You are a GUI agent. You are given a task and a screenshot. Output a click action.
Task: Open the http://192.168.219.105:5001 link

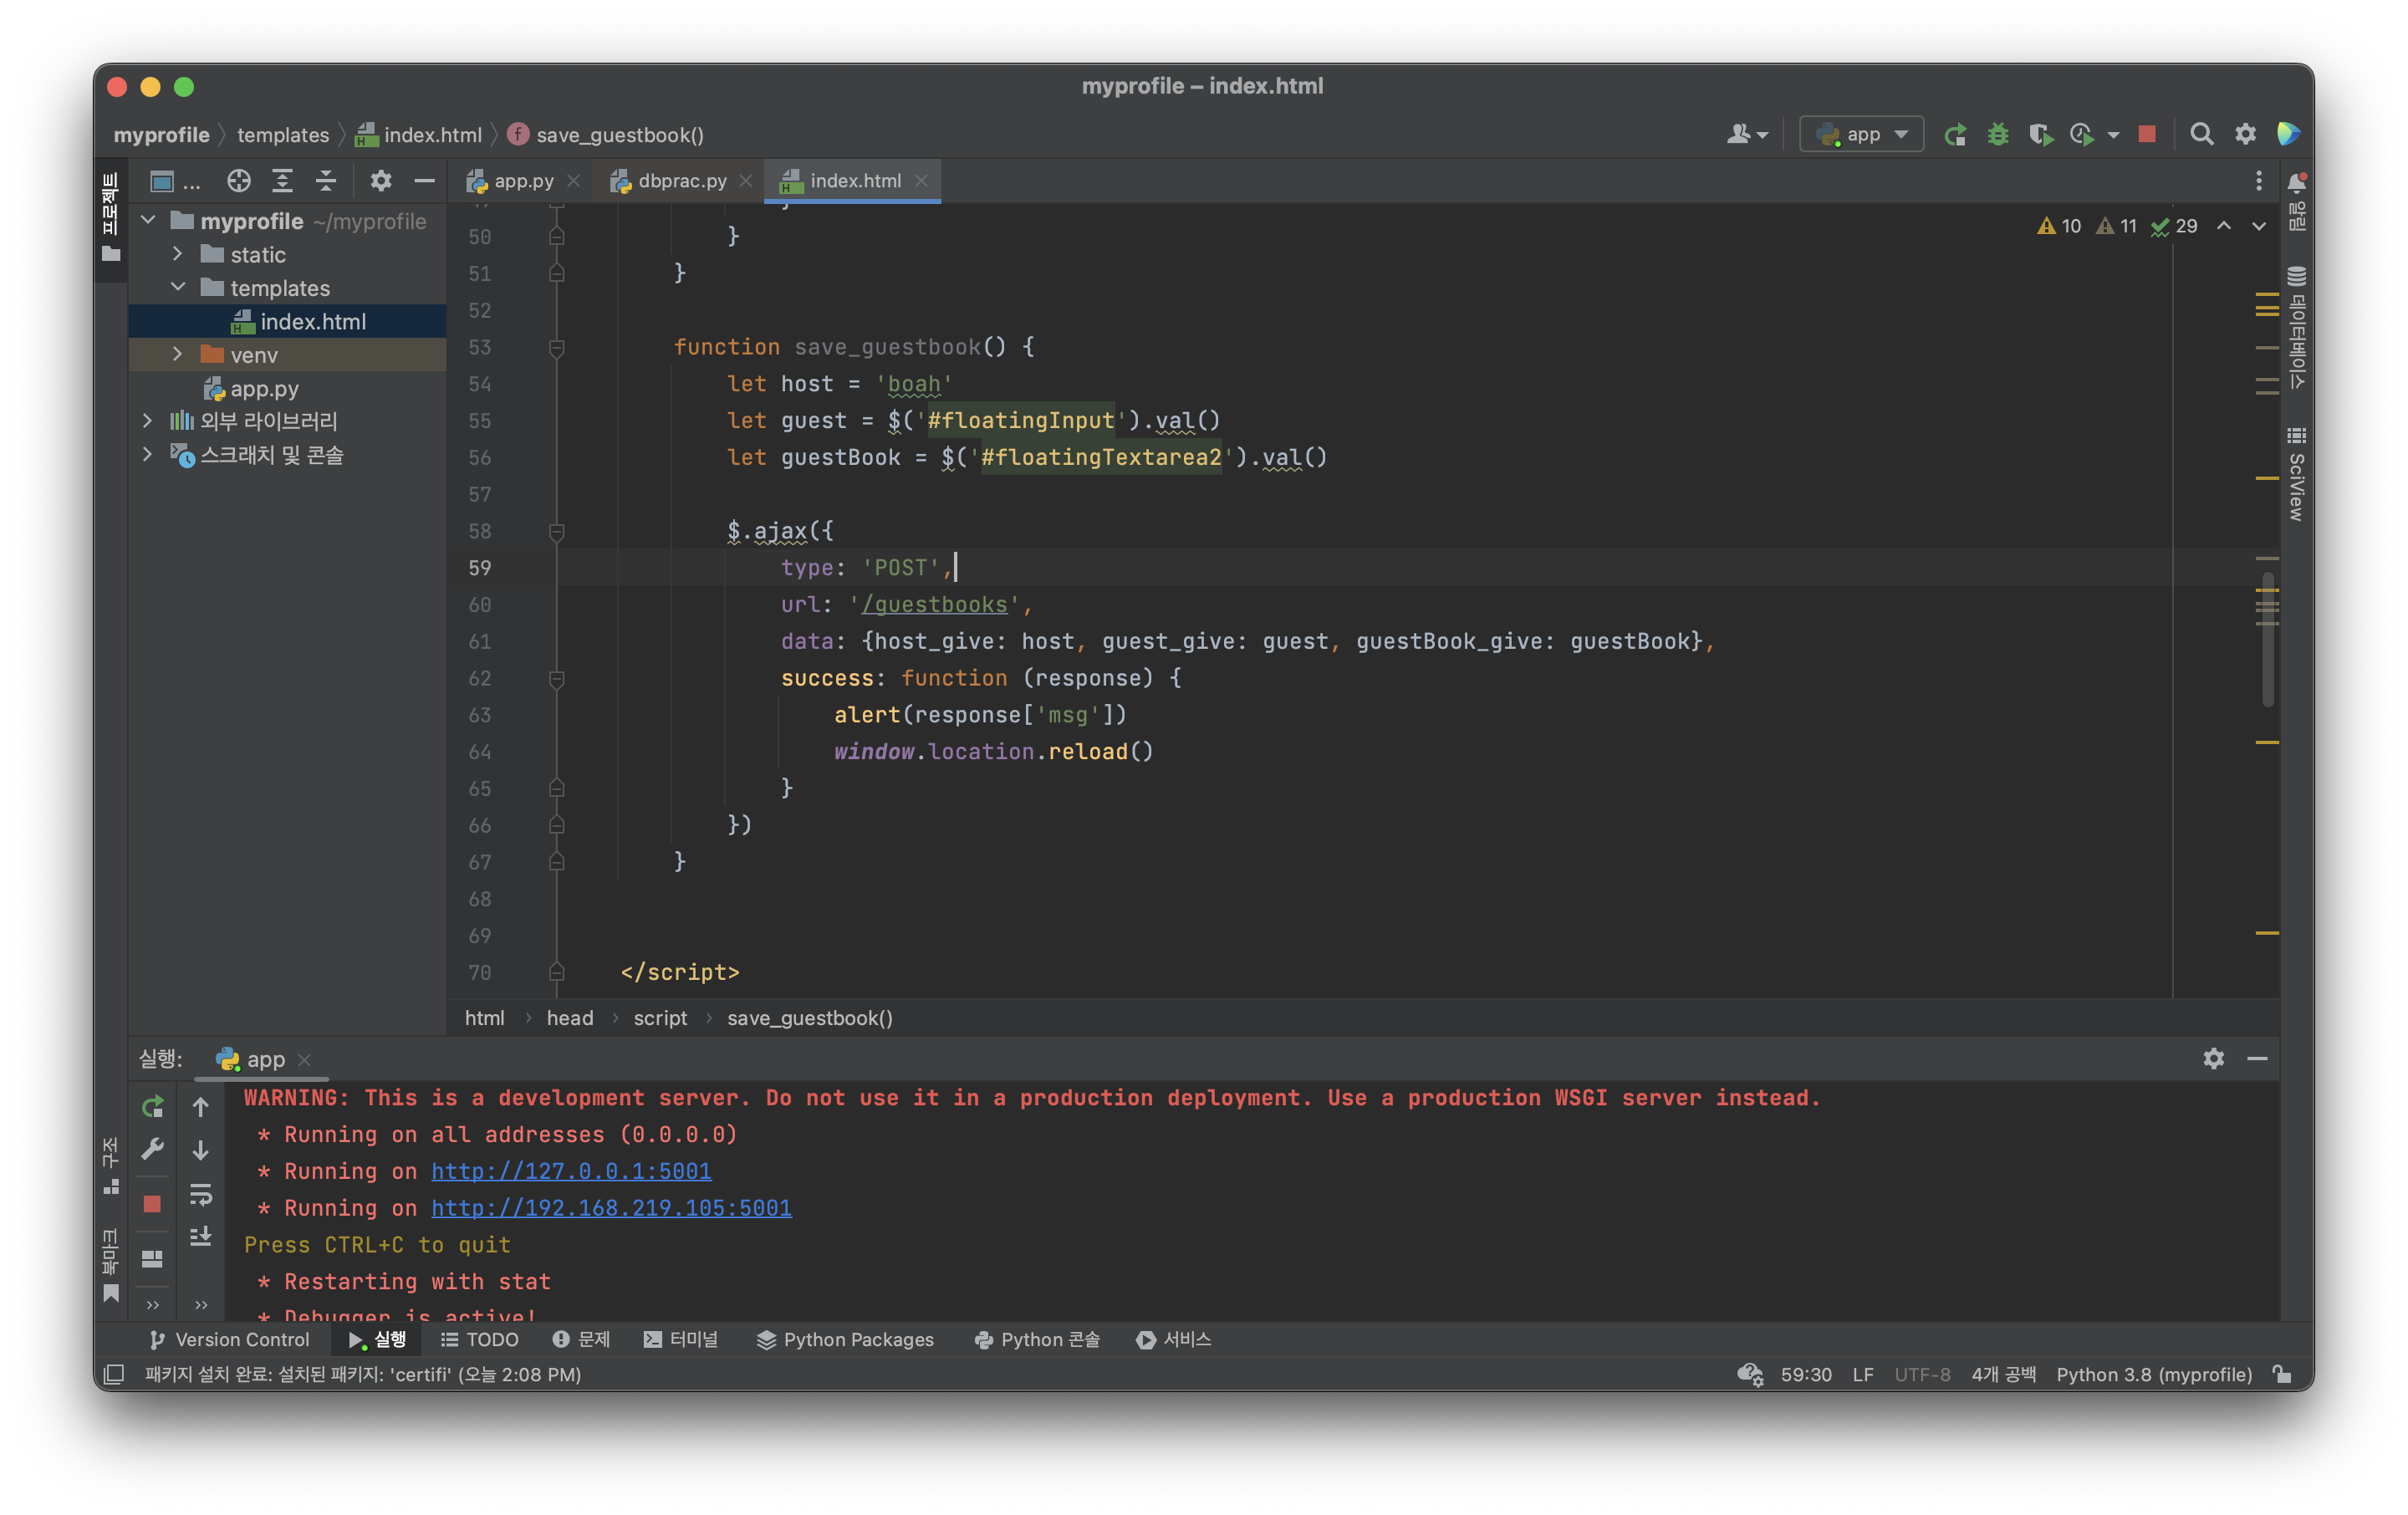pyautogui.click(x=611, y=1208)
